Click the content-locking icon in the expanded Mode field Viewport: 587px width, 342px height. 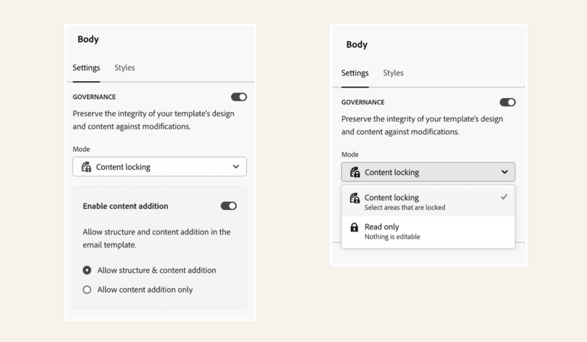[355, 172]
